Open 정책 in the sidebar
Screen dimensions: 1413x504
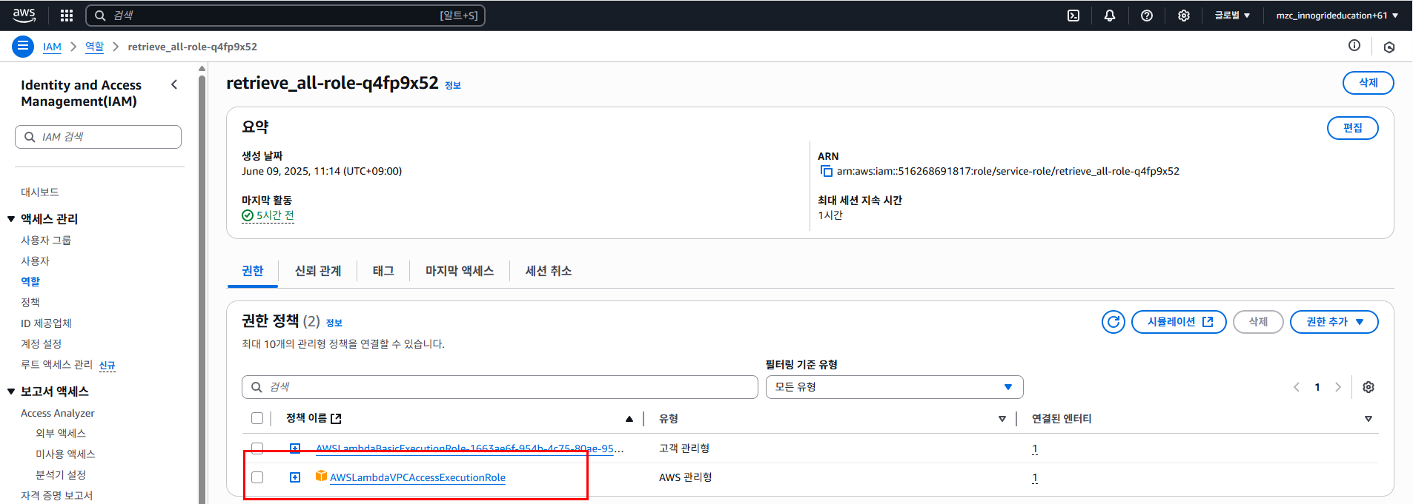pyautogui.click(x=30, y=302)
